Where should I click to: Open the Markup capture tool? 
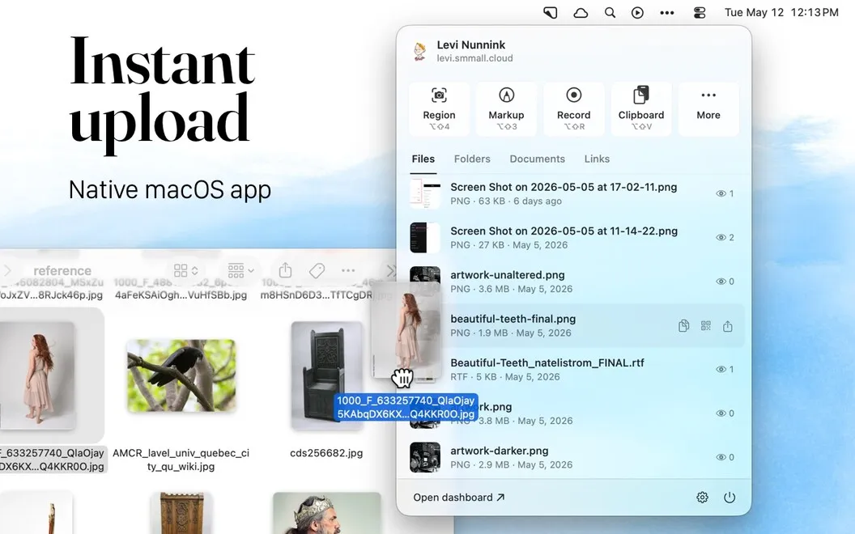pyautogui.click(x=506, y=109)
